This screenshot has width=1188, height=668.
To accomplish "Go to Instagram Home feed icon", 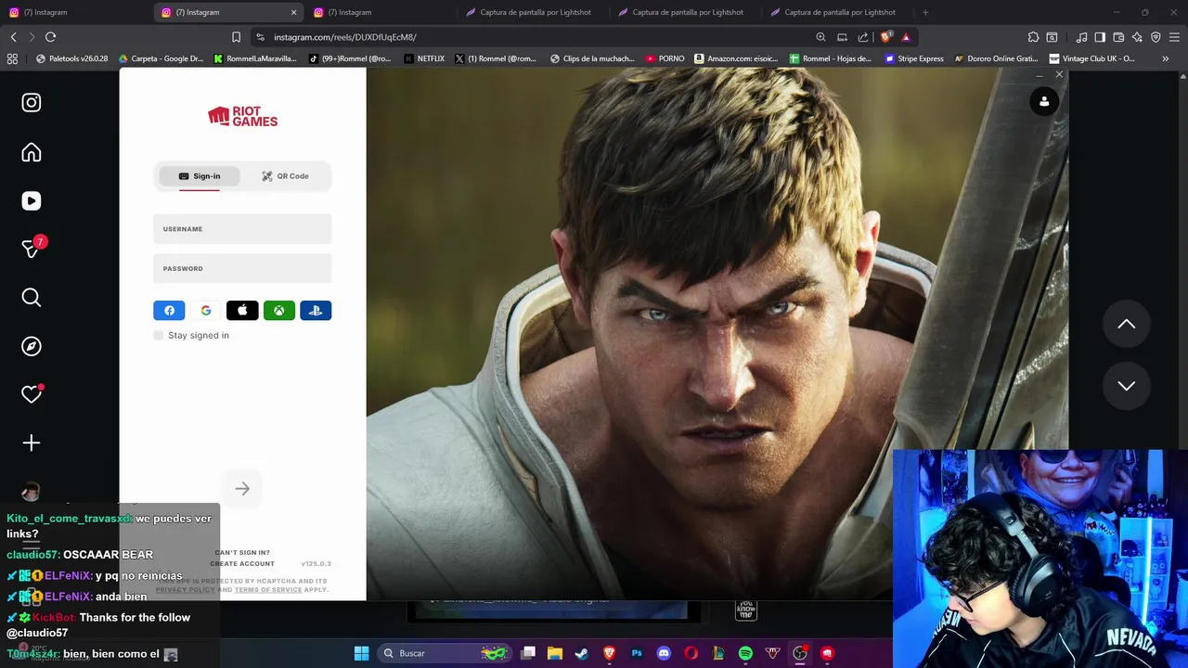I will click(x=32, y=152).
